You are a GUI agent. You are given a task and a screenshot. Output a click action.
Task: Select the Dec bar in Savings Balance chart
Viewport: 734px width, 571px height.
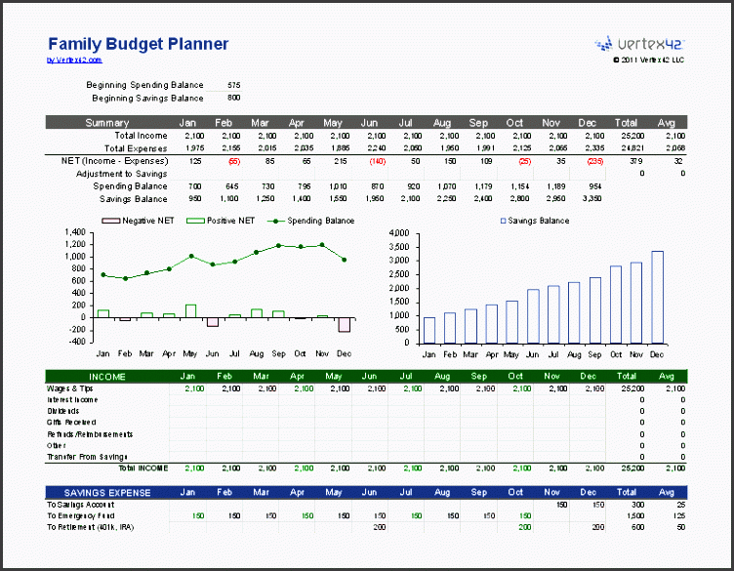point(657,297)
